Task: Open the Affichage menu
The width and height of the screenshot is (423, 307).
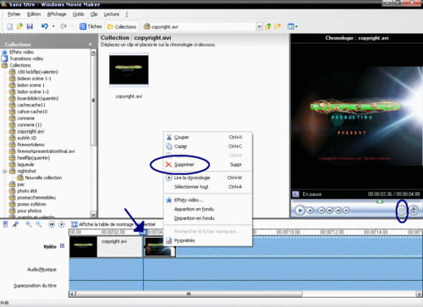Action: pyautogui.click(x=57, y=14)
